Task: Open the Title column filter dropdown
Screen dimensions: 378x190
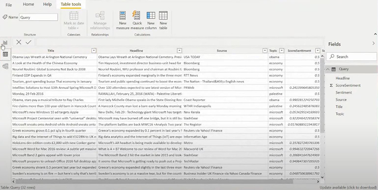Action: [x=94, y=51]
